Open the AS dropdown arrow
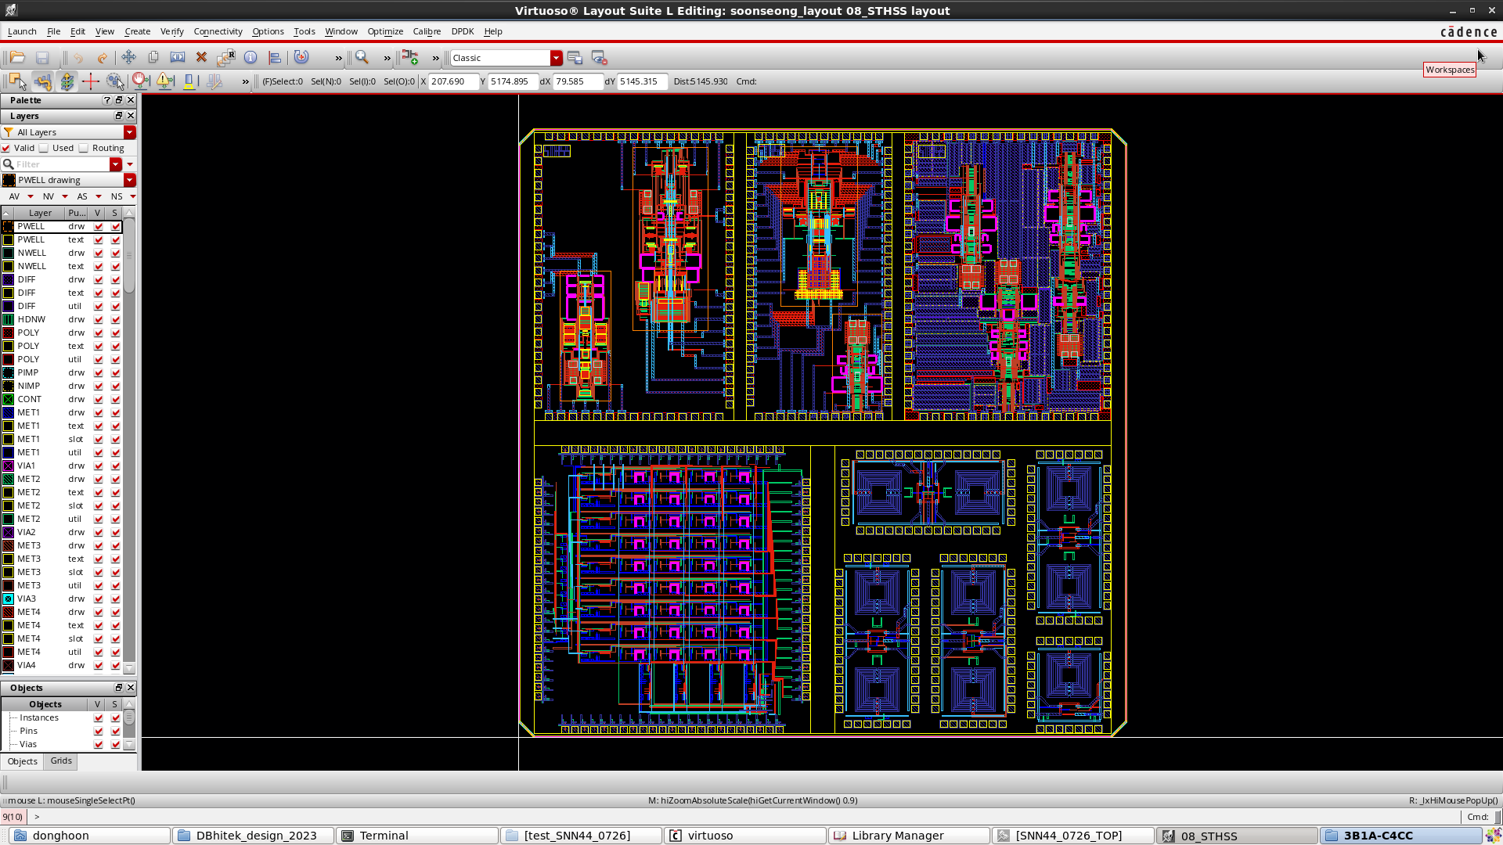This screenshot has height=845, width=1503. click(99, 196)
